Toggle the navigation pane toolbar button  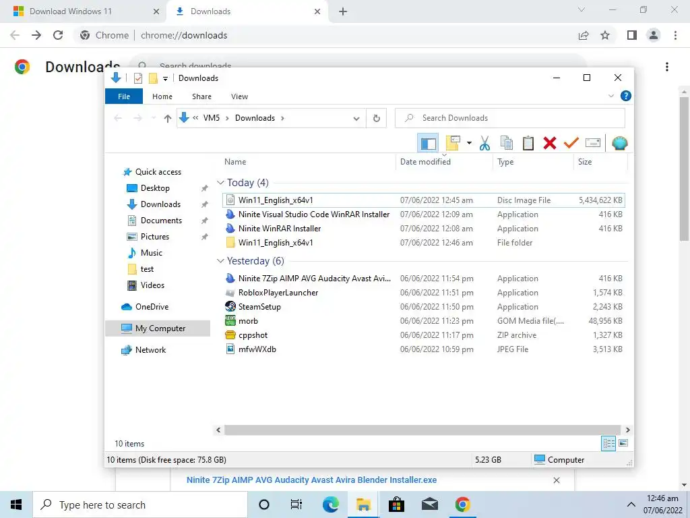[428, 143]
